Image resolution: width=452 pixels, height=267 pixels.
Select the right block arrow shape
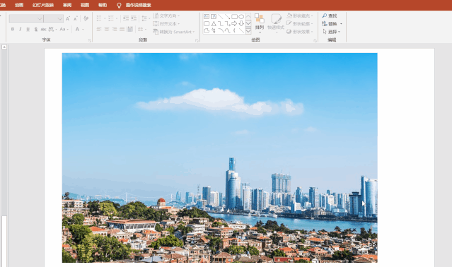click(234, 23)
